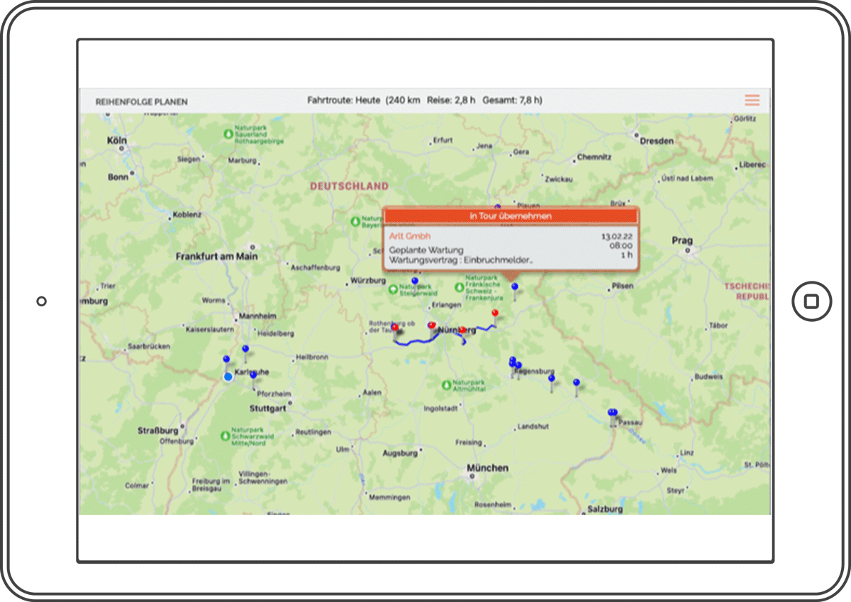The height and width of the screenshot is (602, 851).
Task: Open the Naturpark Sauerland Rothaargebirge tree icon
Action: pos(228,133)
